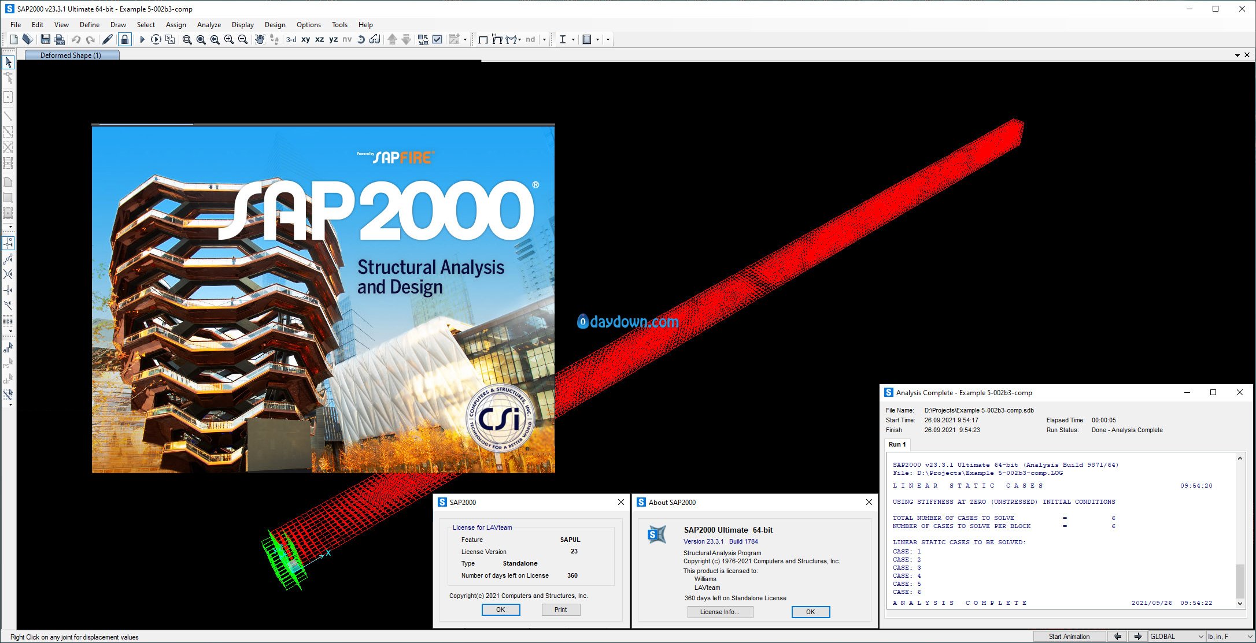Select the Deformed Shape (1) tab
The image size is (1256, 643).
coord(72,55)
